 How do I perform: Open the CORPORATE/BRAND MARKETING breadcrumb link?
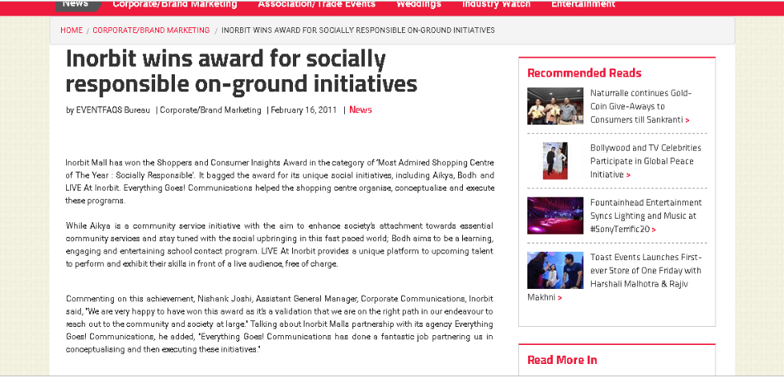[x=151, y=30]
